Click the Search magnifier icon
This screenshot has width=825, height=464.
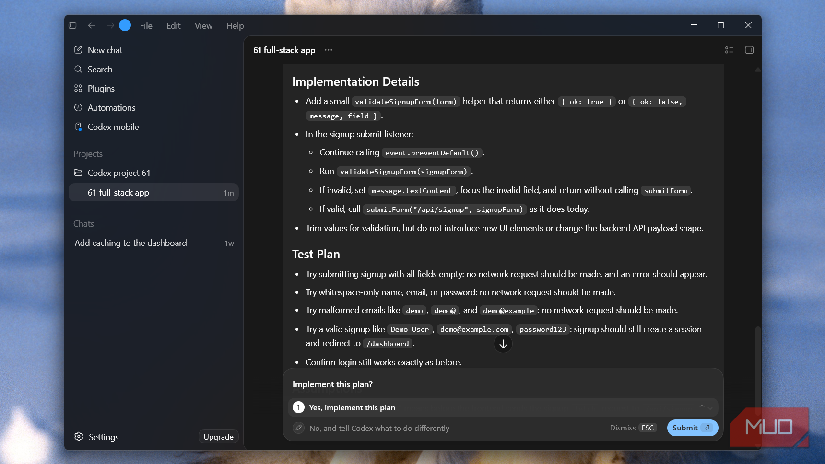click(x=78, y=69)
